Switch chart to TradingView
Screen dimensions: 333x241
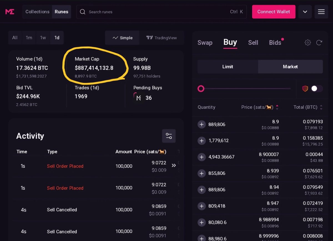(162, 38)
